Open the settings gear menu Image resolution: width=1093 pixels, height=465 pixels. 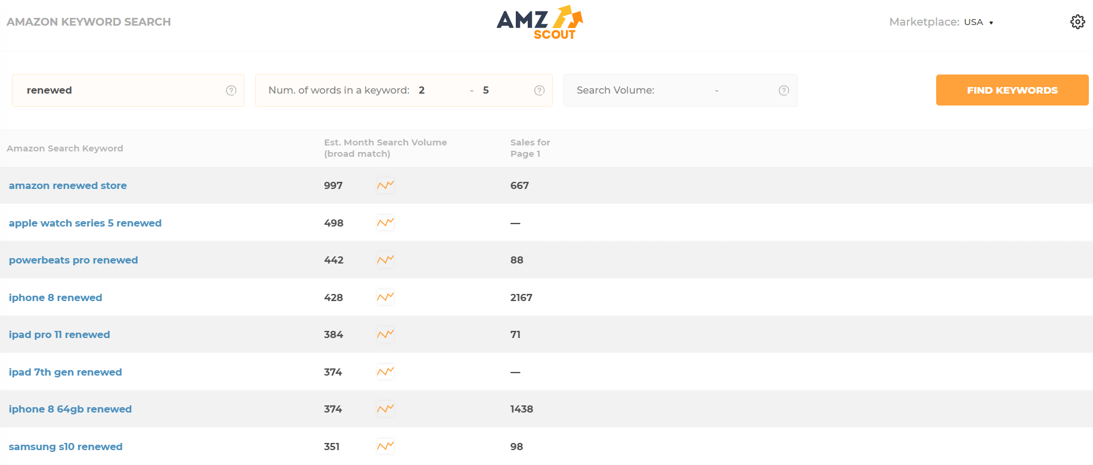1077,21
